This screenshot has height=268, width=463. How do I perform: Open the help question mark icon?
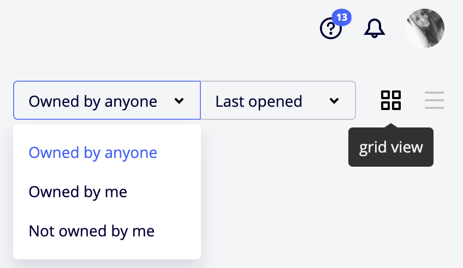[330, 29]
